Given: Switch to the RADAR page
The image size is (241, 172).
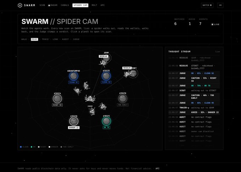Looking at the screenshot, I should pyautogui.click(x=54, y=5).
